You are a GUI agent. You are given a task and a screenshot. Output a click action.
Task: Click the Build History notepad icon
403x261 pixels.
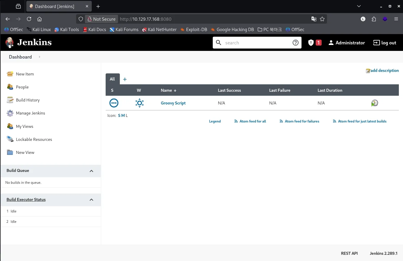(x=10, y=100)
